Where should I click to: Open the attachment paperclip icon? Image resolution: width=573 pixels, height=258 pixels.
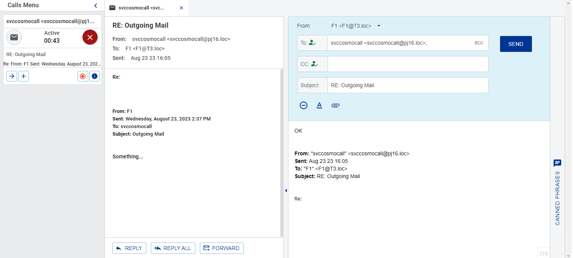tap(336, 105)
